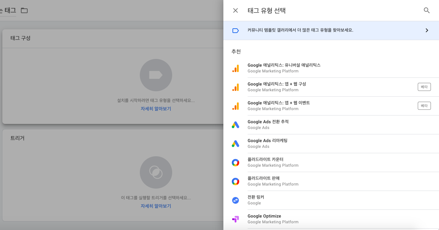Click Google Ads 리마케팅 logo icon

(x=236, y=144)
